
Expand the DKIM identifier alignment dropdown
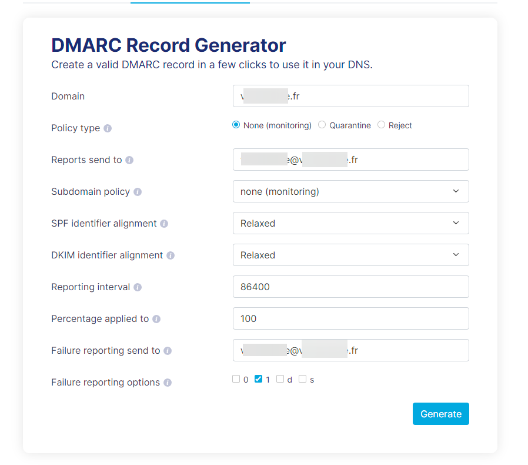pyautogui.click(x=350, y=255)
